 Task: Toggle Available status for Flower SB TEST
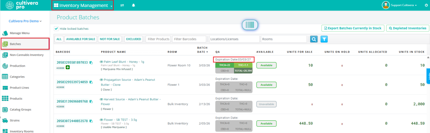(x=266, y=123)
